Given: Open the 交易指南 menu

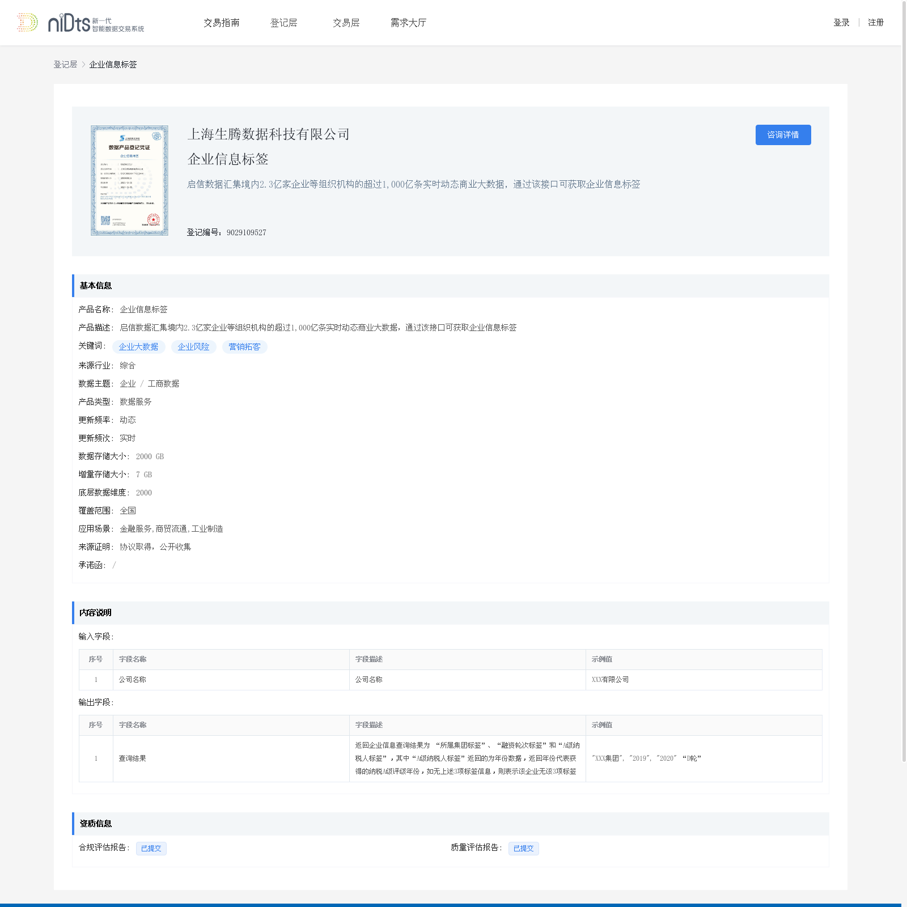Looking at the screenshot, I should [221, 23].
